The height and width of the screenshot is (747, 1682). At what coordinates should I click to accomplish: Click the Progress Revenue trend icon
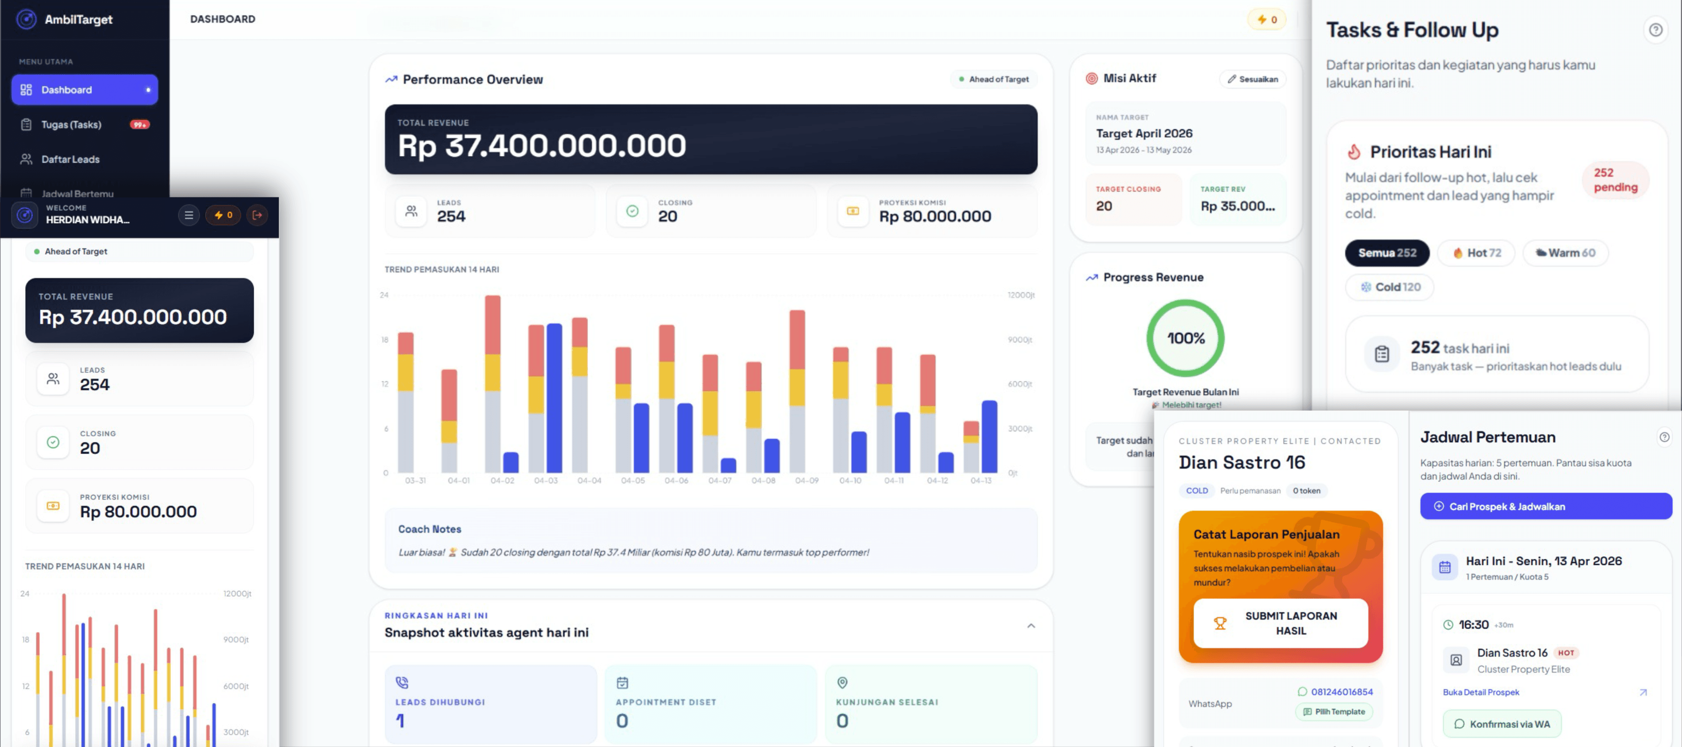pyautogui.click(x=1092, y=278)
